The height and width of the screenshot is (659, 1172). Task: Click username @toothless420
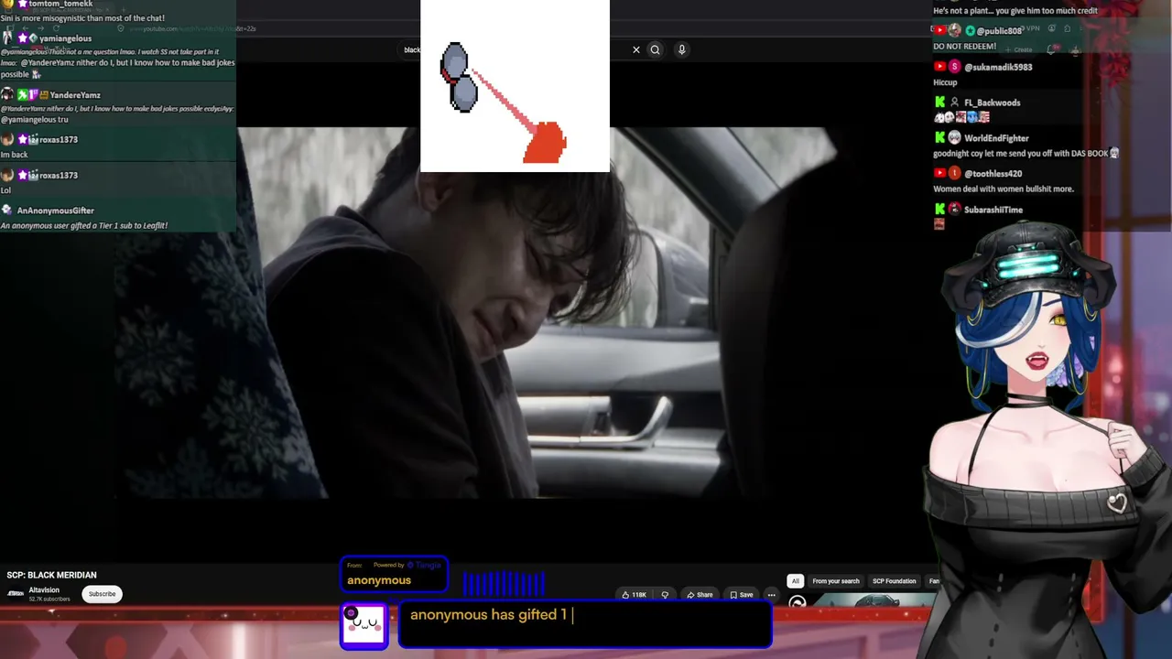pyautogui.click(x=993, y=174)
